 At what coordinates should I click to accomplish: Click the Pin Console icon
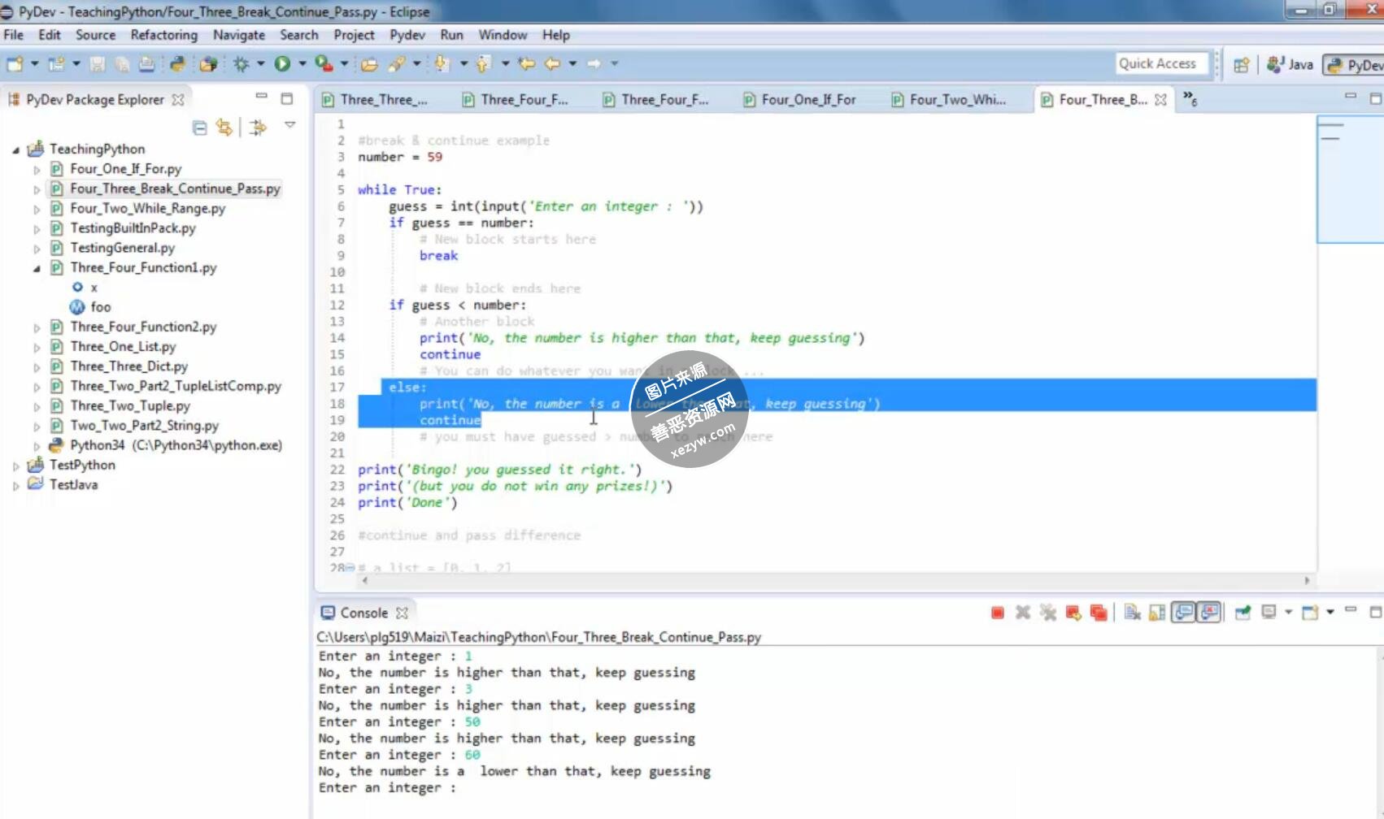click(1243, 613)
